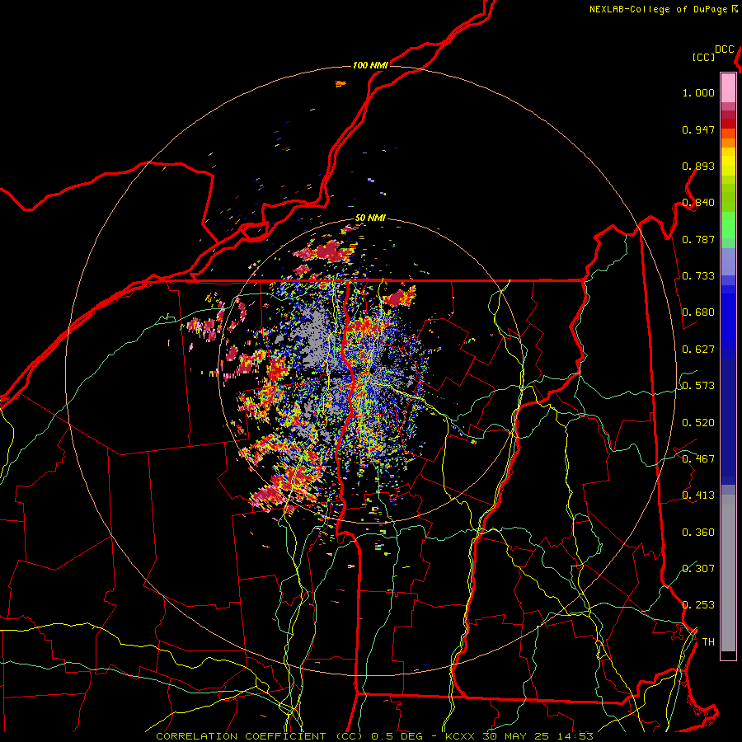
Task: Click the 0.467 legend value
Action: 698,459
